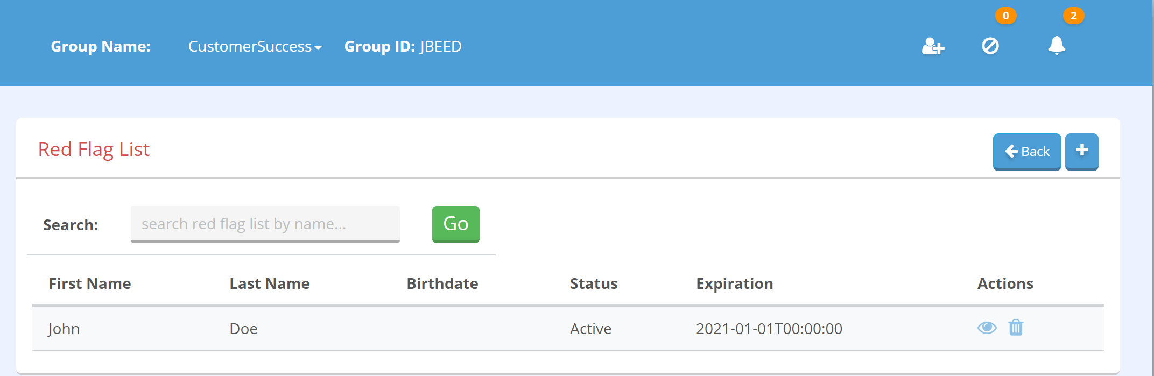This screenshot has width=1154, height=376.
Task: Select the John Doe table row
Action: coord(568,328)
